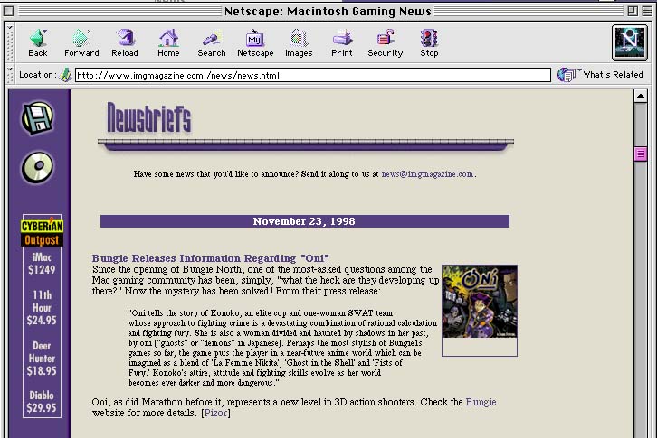Go to the Home page
Screen dimensions: 657x438
(x=168, y=42)
